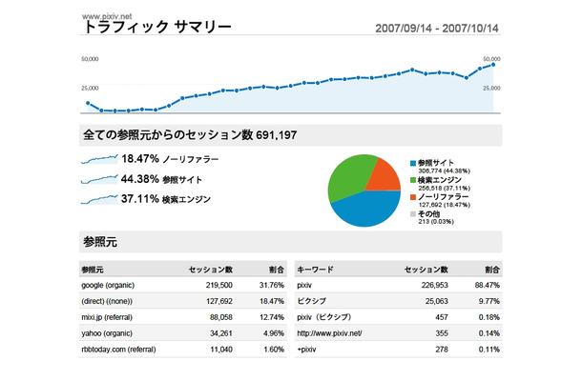The height and width of the screenshot is (381, 582).
Task: Click the 256,518 (37.11%) legend value
Action: (x=445, y=188)
